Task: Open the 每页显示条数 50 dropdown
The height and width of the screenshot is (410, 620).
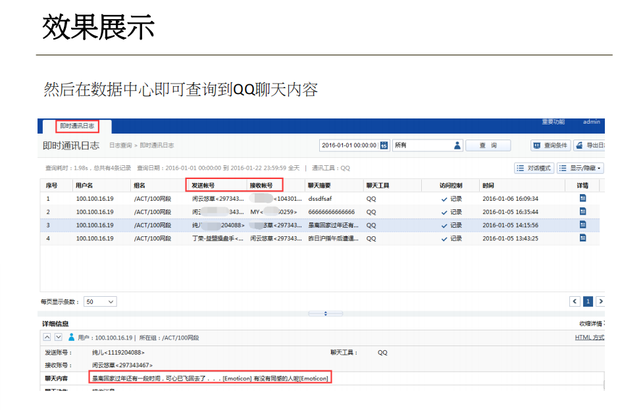Action: (100, 301)
